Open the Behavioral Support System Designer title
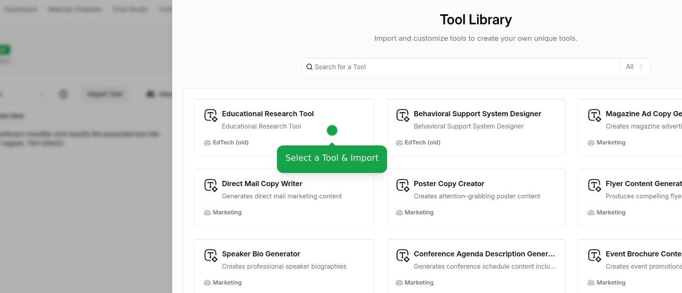 tap(477, 114)
